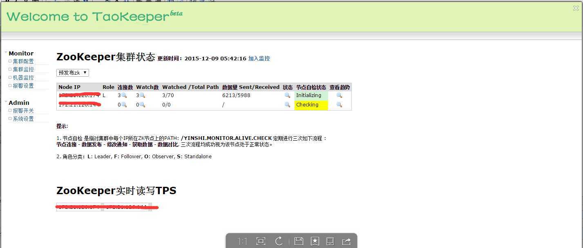View trend magnifier in the Initializing row
Image resolution: width=583 pixels, height=248 pixels.
(339, 95)
